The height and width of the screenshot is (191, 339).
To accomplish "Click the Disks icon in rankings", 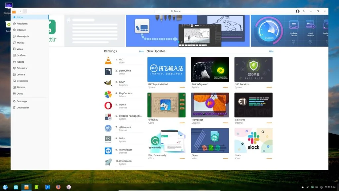I will pyautogui.click(x=108, y=140).
